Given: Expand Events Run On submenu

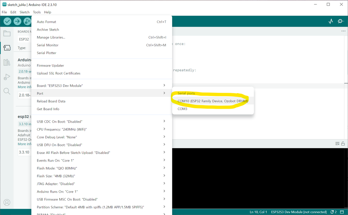Looking at the screenshot, I should 102,160.
